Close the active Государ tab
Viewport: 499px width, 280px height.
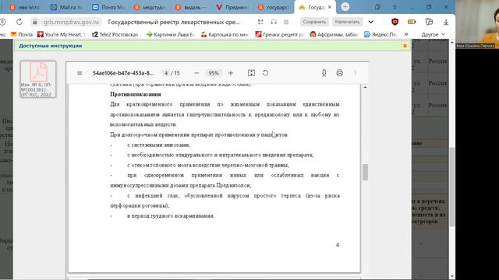[x=329, y=7]
